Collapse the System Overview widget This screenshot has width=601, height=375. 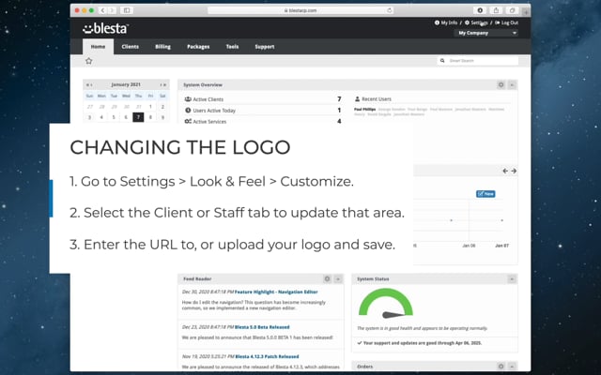click(x=513, y=84)
